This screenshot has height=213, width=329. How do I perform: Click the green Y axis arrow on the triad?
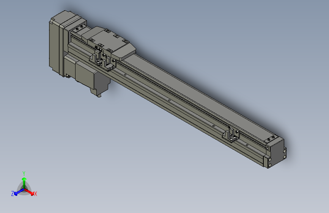24,183
